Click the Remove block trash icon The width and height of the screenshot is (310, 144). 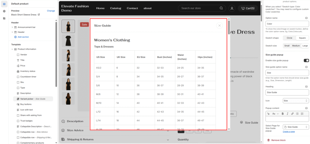click(x=269, y=140)
